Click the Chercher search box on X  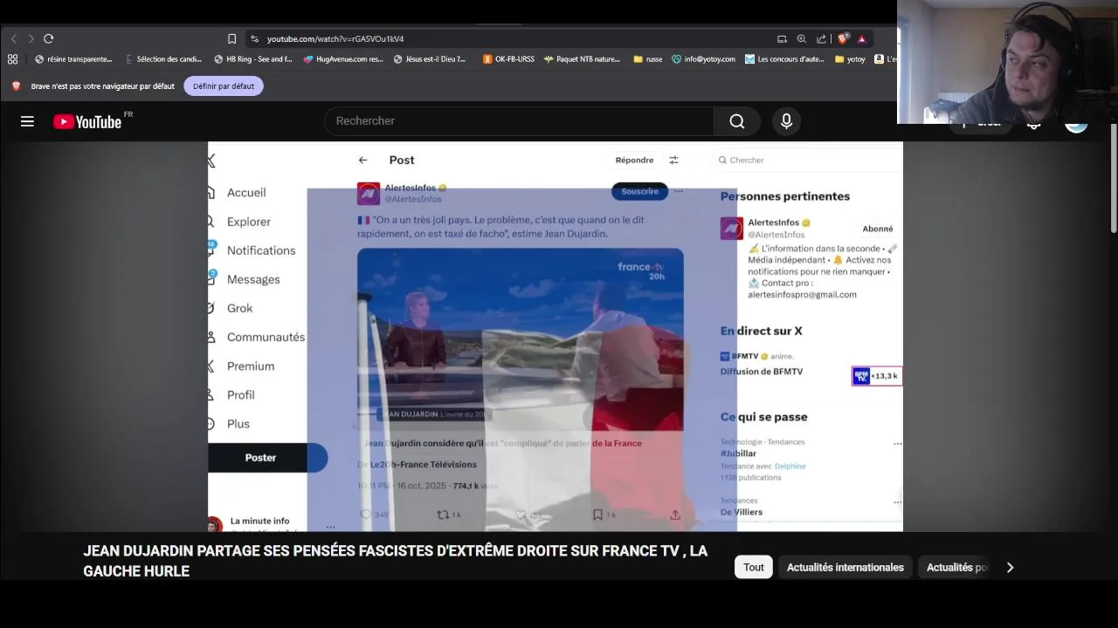[x=808, y=160]
